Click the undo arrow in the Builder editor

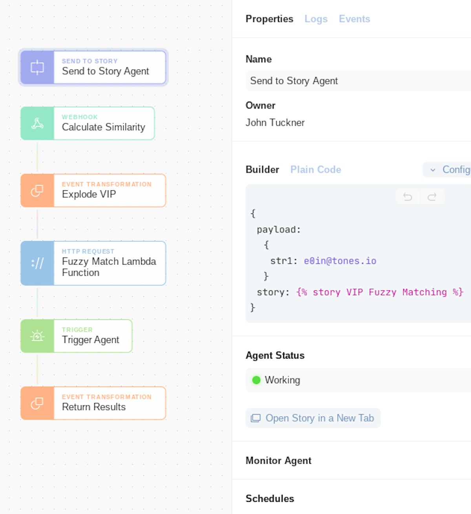[x=408, y=197]
